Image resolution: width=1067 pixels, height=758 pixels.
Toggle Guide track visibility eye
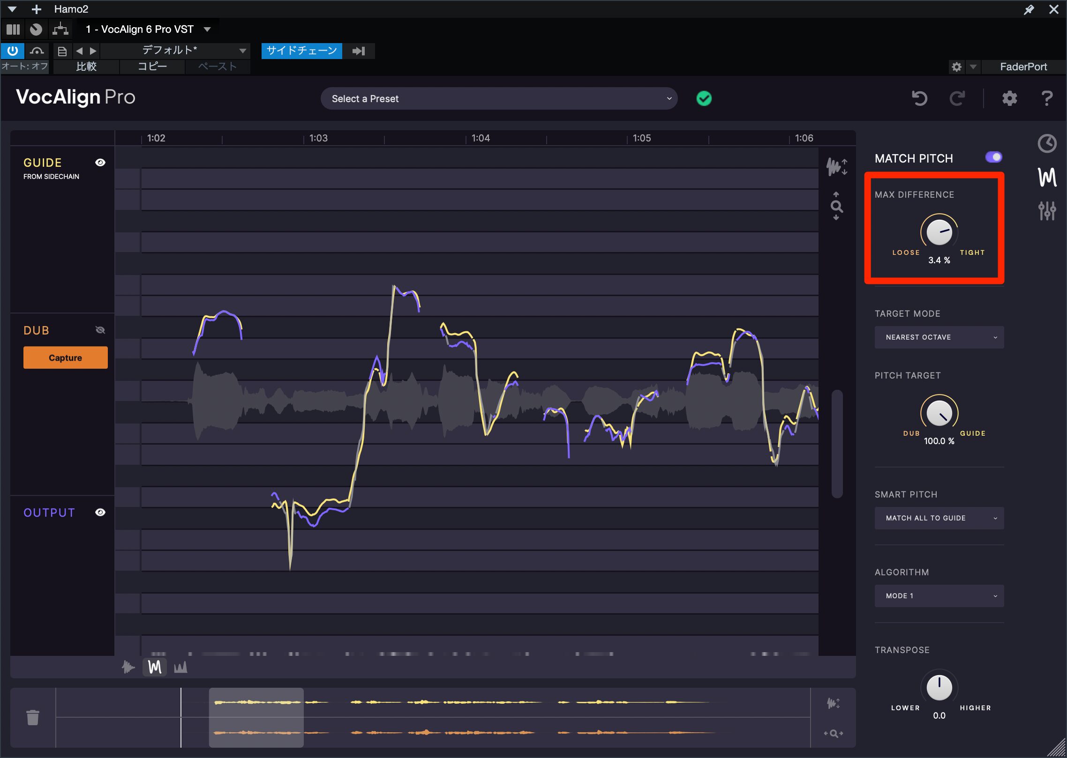click(100, 163)
